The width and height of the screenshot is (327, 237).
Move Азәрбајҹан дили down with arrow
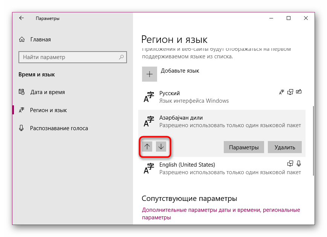(x=161, y=147)
